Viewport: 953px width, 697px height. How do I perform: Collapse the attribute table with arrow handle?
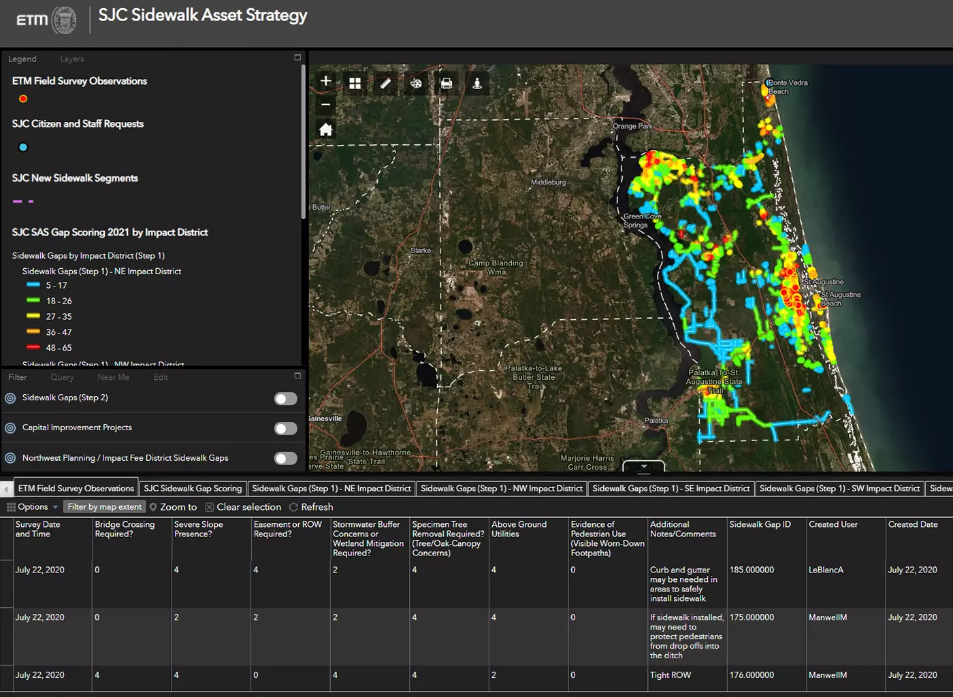pyautogui.click(x=643, y=467)
